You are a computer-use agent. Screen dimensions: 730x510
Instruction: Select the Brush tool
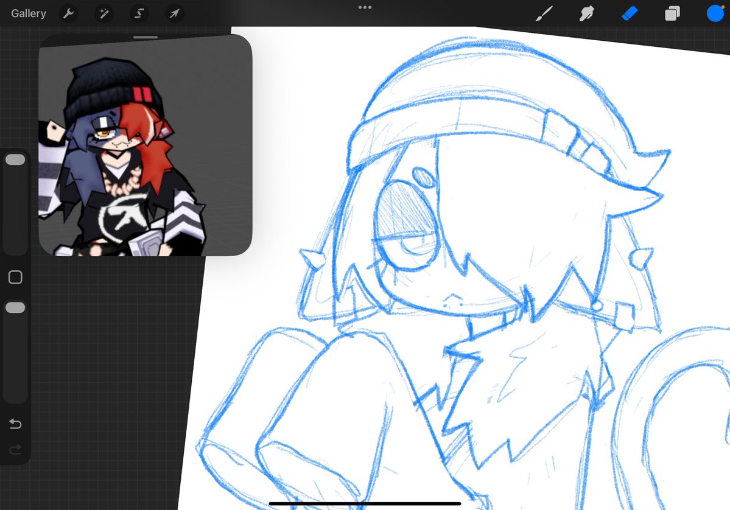click(x=544, y=13)
